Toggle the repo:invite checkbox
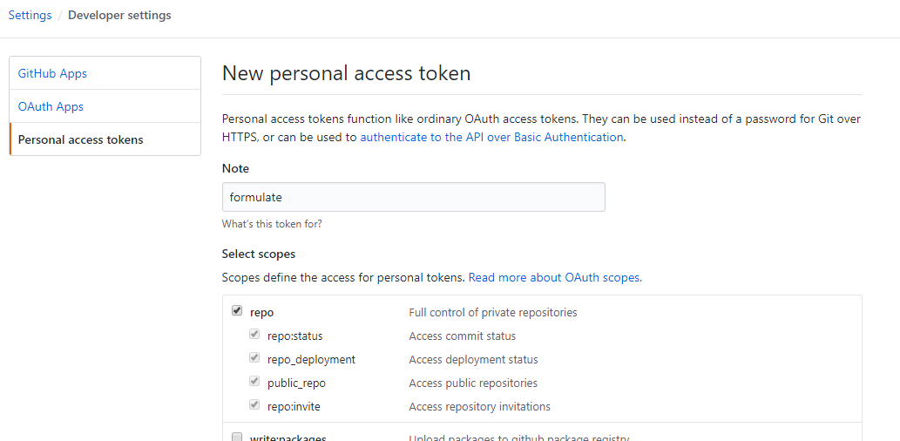Viewport: 900px width, 441px height. 254,405
